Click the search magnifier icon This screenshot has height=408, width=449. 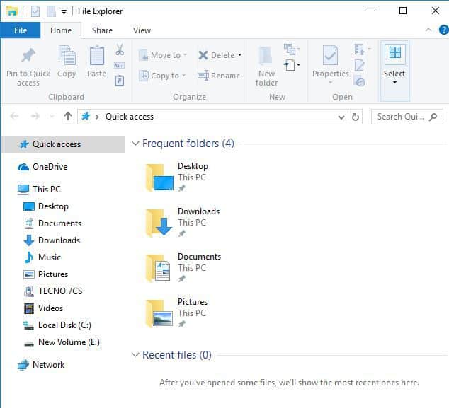point(433,117)
